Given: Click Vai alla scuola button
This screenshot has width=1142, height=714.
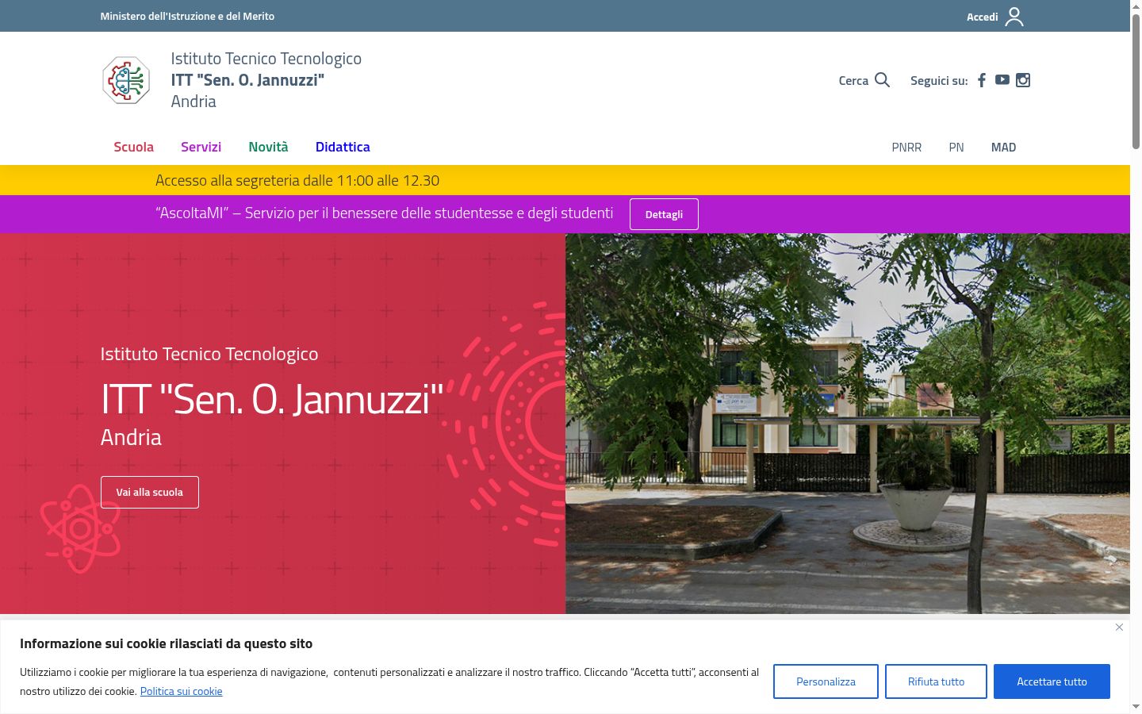Looking at the screenshot, I should pyautogui.click(x=150, y=493).
